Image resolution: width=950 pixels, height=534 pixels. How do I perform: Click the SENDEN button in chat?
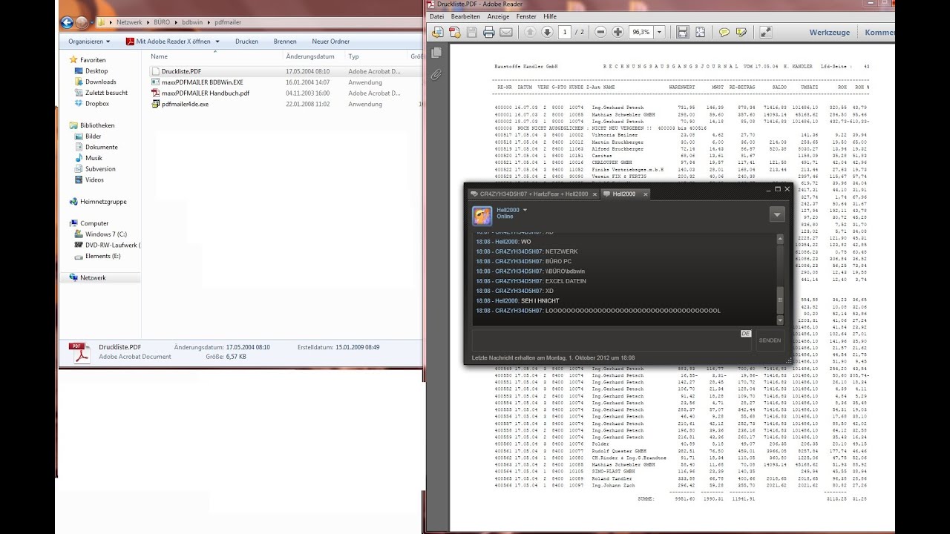pyautogui.click(x=770, y=340)
